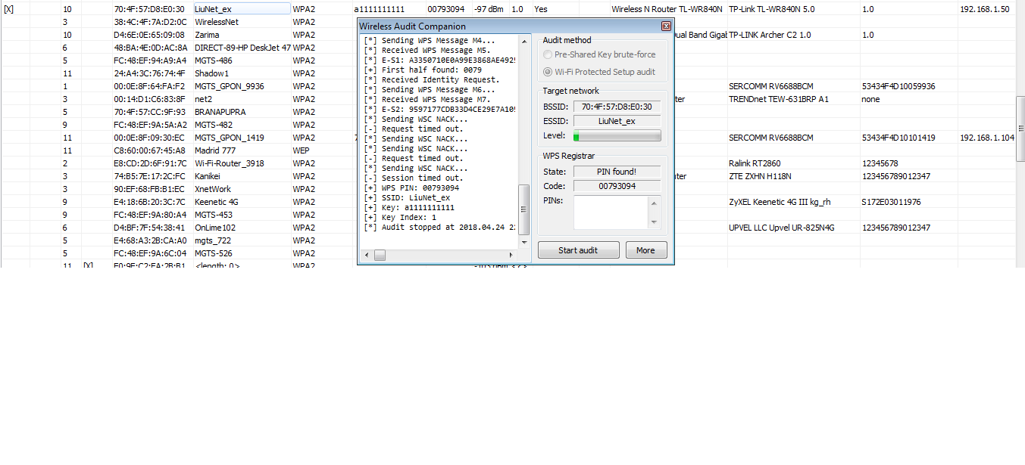The height and width of the screenshot is (465, 1025).
Task: Select the Madrid 777 WEP network
Action: 214,150
